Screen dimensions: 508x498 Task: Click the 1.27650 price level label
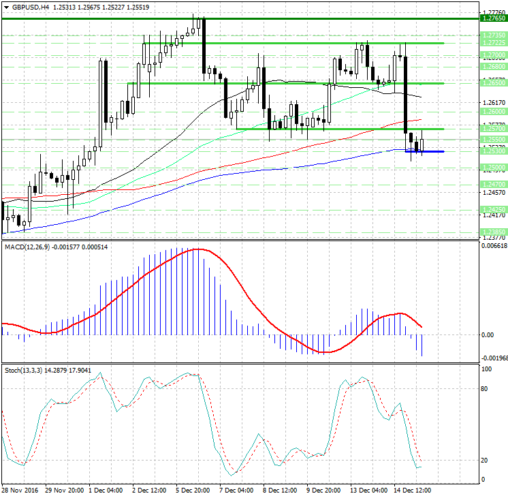click(x=492, y=20)
